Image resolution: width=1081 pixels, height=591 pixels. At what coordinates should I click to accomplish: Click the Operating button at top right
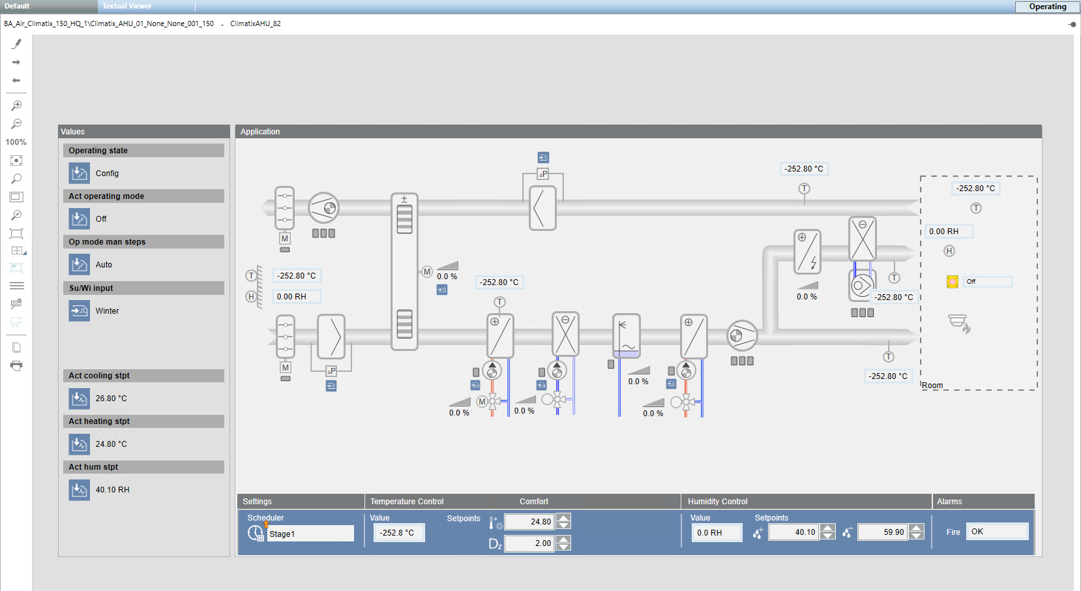pyautogui.click(x=1046, y=7)
